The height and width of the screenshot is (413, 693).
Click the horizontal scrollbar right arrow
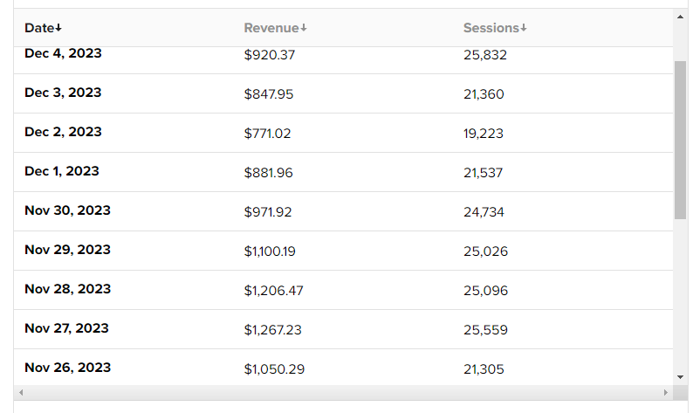tap(666, 392)
